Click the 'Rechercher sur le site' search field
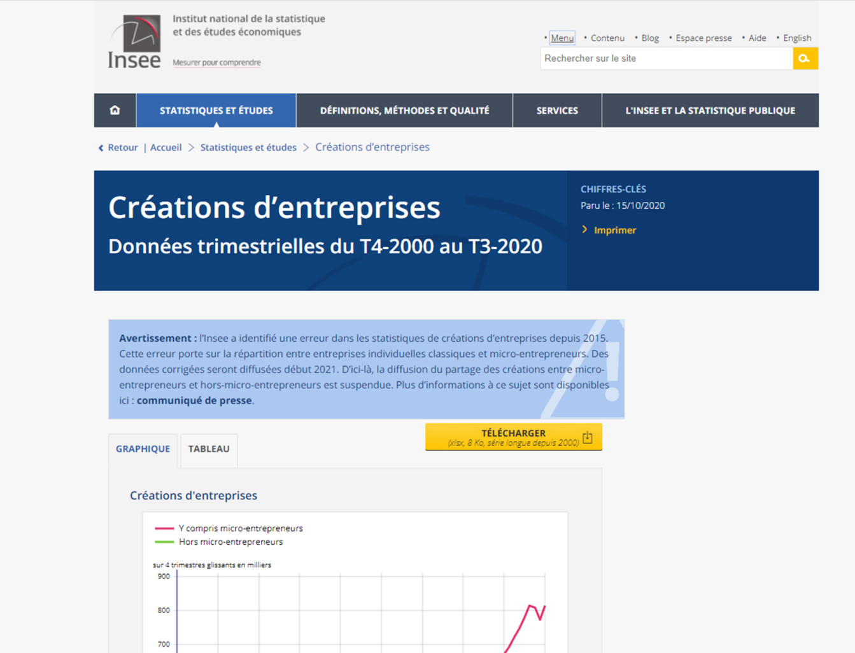The image size is (855, 653). click(666, 58)
